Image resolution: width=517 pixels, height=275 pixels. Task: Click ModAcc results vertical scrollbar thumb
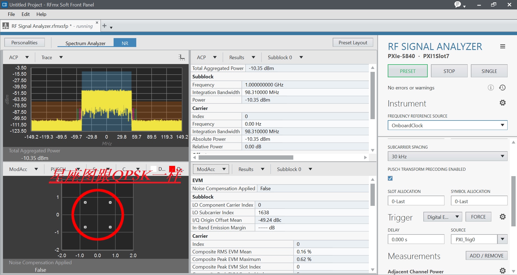[x=372, y=194]
